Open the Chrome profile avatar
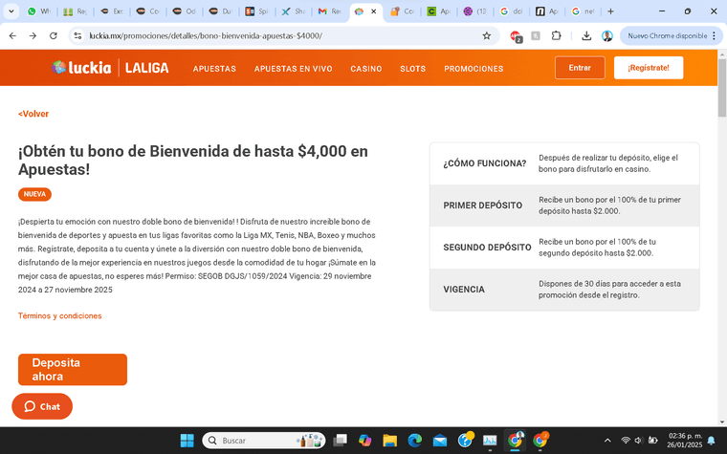The height and width of the screenshot is (454, 727). [606, 35]
